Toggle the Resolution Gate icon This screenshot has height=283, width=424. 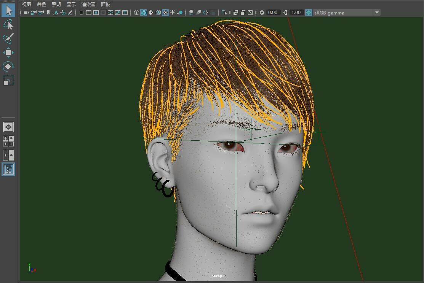[96, 13]
